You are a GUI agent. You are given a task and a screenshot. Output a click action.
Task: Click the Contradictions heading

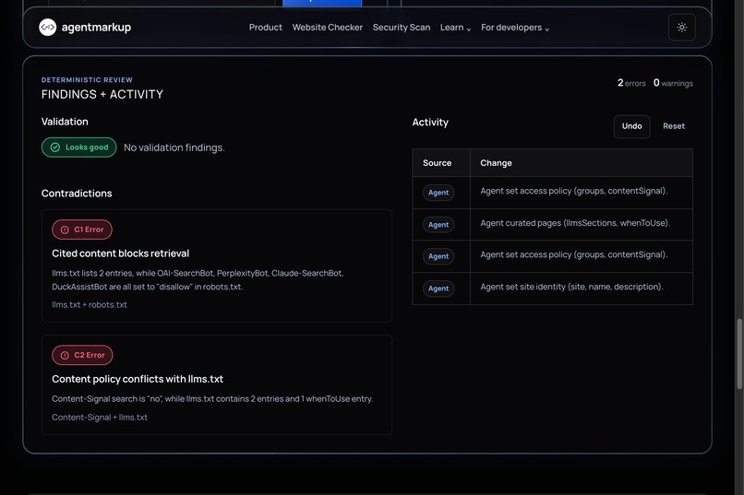(77, 194)
